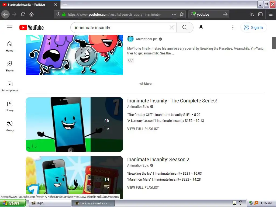Go to the YouTube logo home link
This screenshot has width=276, height=207.
[x=32, y=28]
